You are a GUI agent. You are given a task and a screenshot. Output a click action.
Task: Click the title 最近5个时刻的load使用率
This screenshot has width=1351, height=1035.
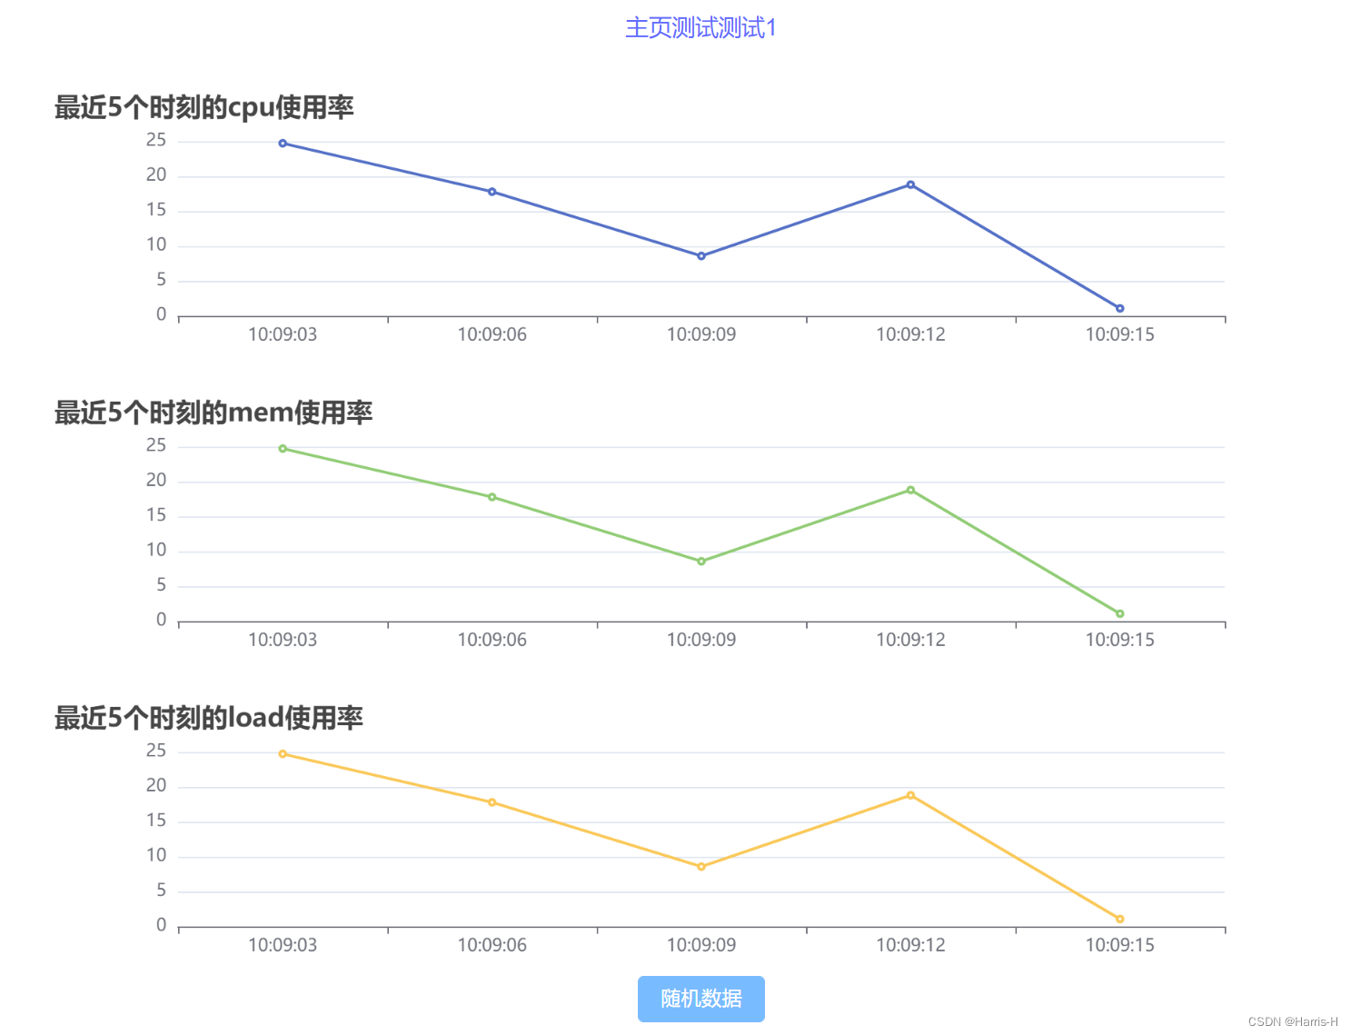click(208, 717)
